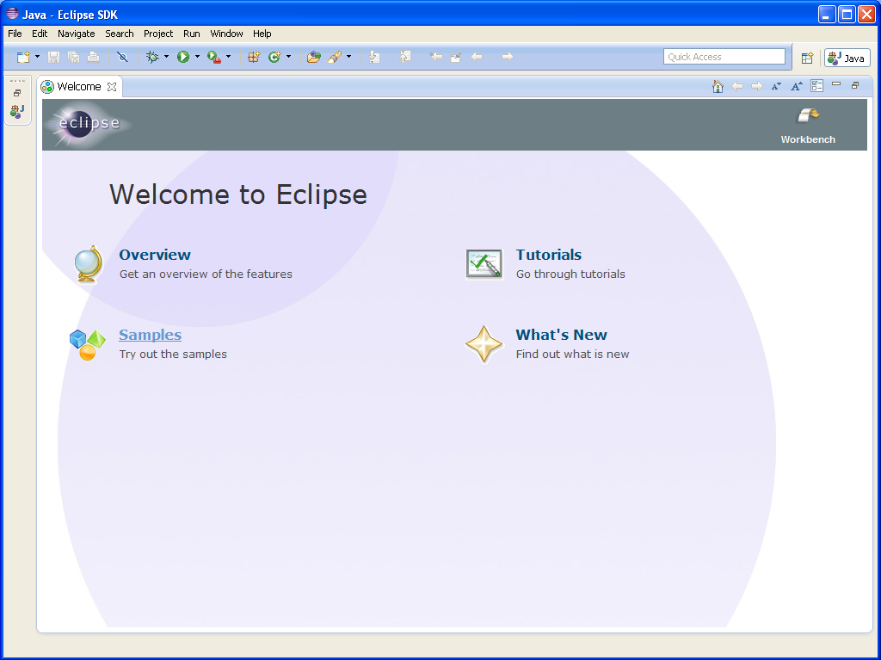
Task: Expand the Debug dropdown arrow
Action: (166, 57)
